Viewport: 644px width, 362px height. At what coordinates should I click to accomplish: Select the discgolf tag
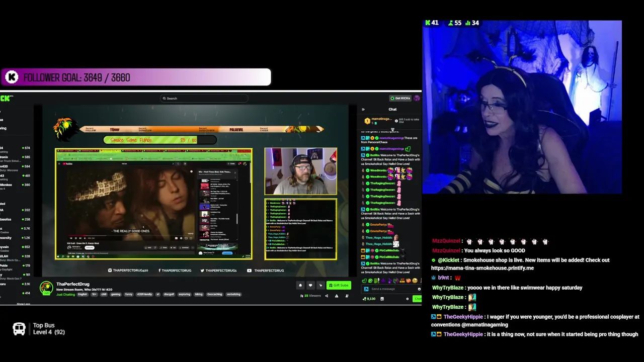169,295
